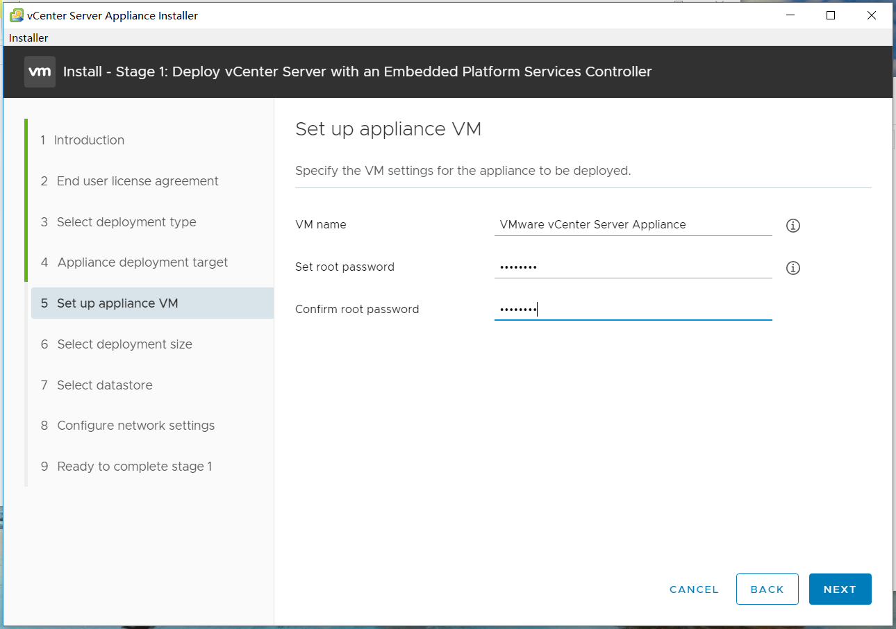
Task: Click the VM name input field
Action: (x=633, y=224)
